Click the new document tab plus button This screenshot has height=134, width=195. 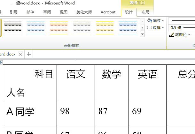tap(29, 54)
